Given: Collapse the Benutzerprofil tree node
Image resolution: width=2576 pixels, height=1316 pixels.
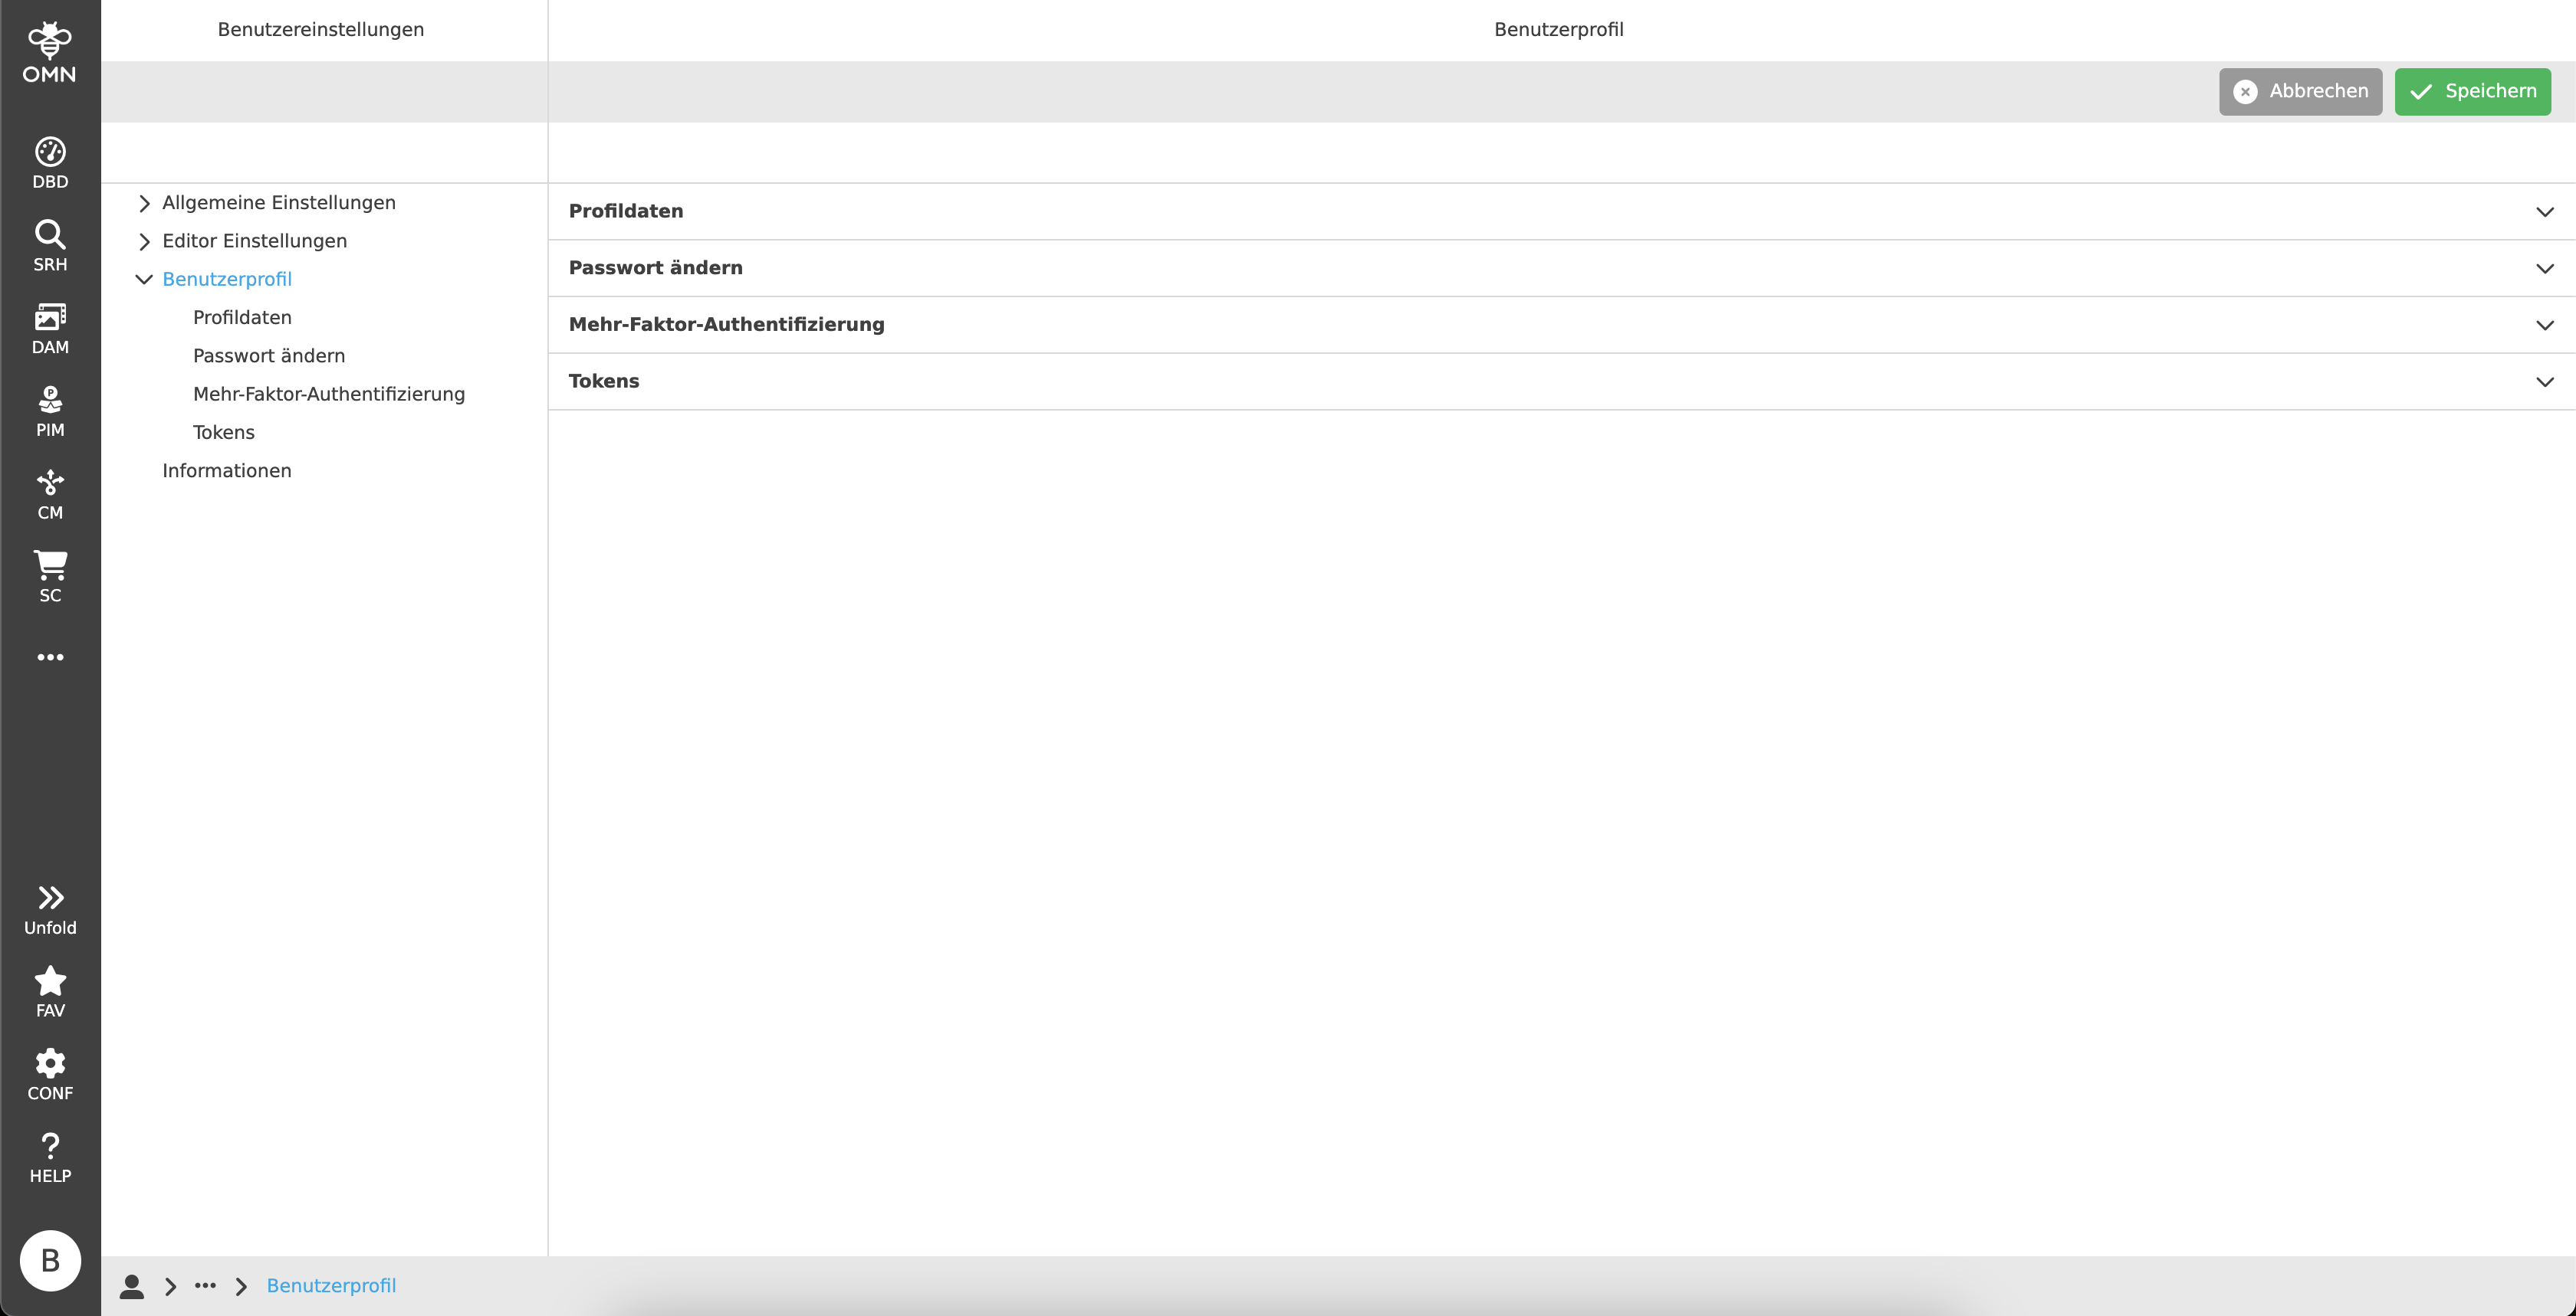Looking at the screenshot, I should tap(144, 279).
